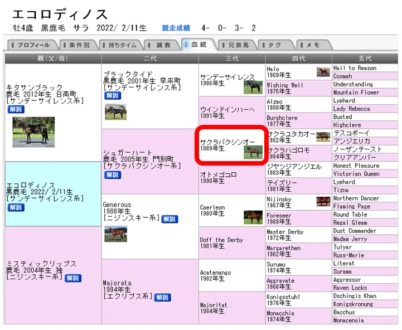Select the 調教 tab
This screenshot has width=402, height=330.
pyautogui.click(x=162, y=45)
